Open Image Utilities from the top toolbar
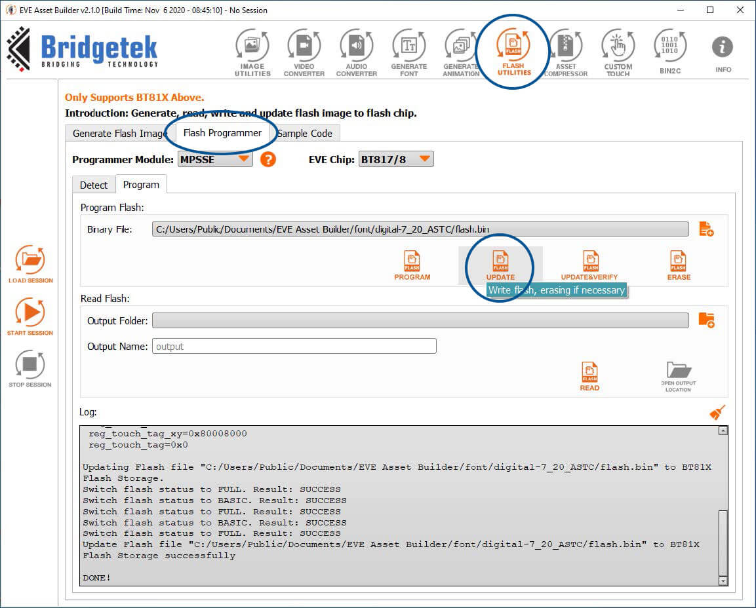 [252, 53]
